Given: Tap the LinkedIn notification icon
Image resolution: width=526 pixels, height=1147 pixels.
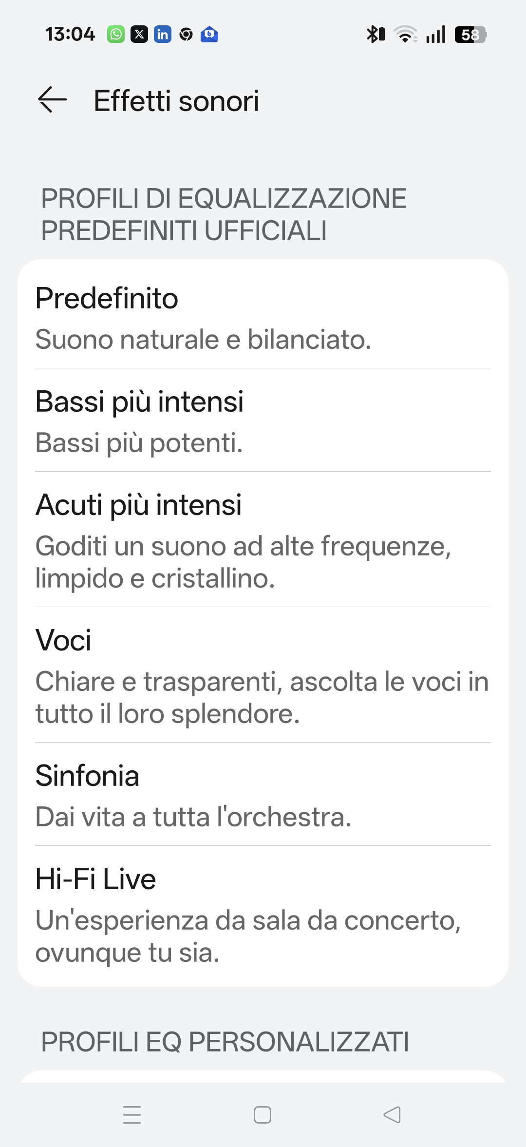Looking at the screenshot, I should click(163, 34).
